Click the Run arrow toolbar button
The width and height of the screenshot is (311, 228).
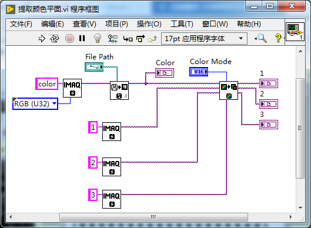tap(42, 38)
